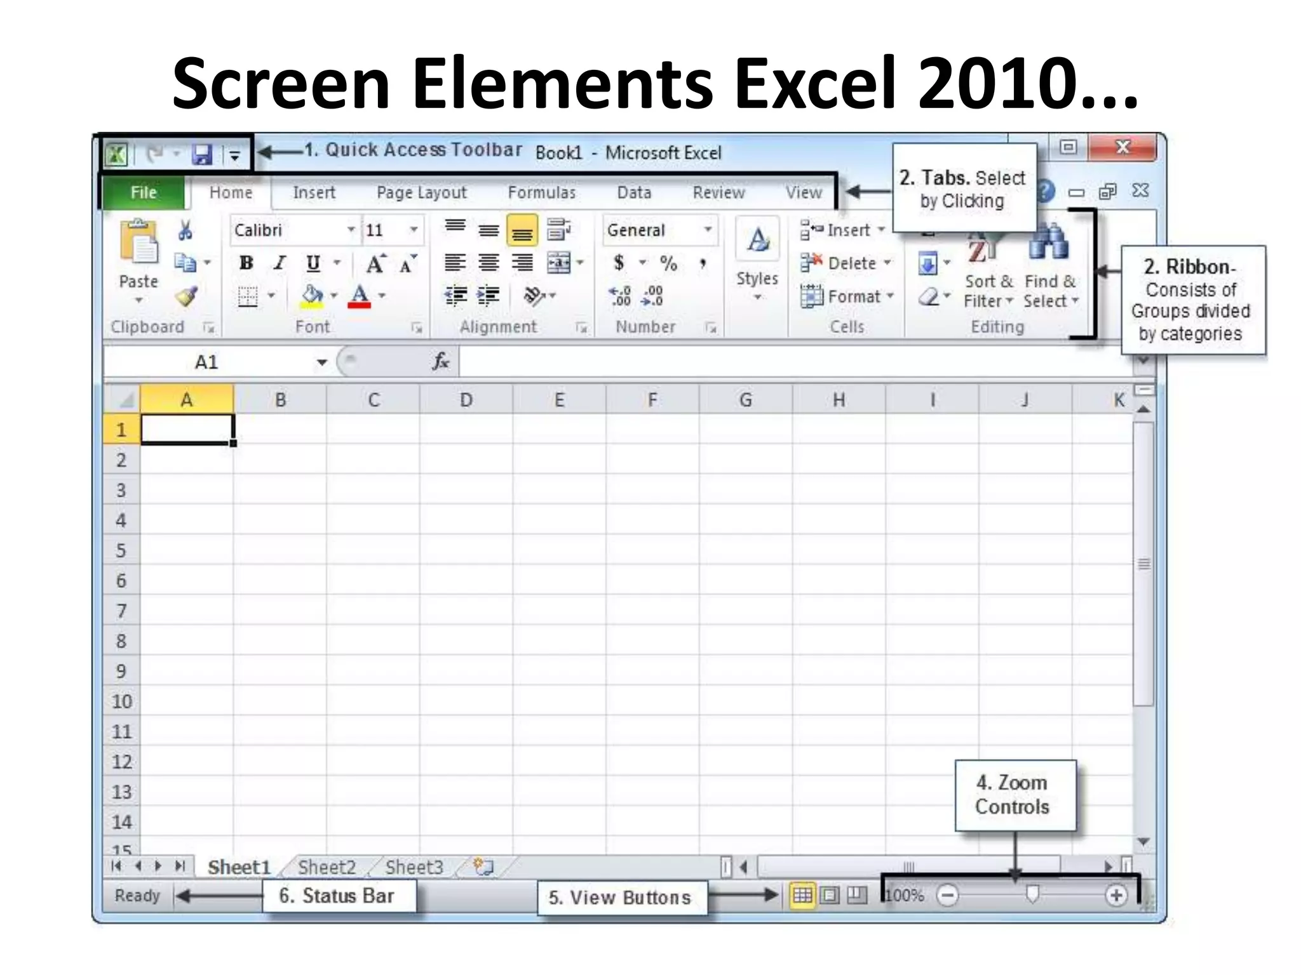Click the Insert Worksheet tab icon

[483, 866]
